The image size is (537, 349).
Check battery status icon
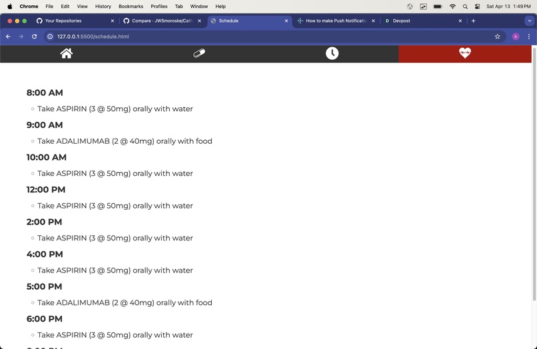tap(438, 6)
